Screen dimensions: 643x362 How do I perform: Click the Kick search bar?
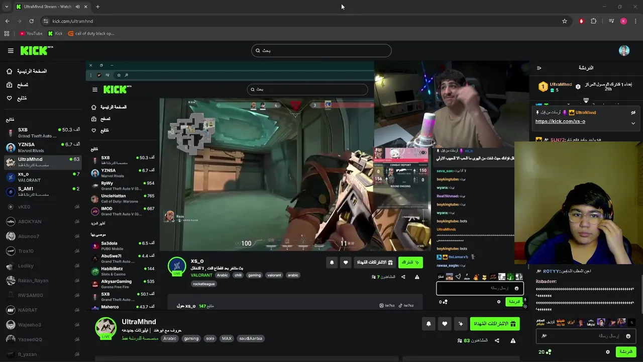321,50
